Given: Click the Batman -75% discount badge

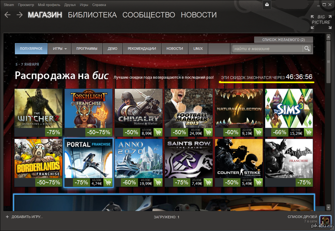Looking at the screenshot, I should point(304,183).
